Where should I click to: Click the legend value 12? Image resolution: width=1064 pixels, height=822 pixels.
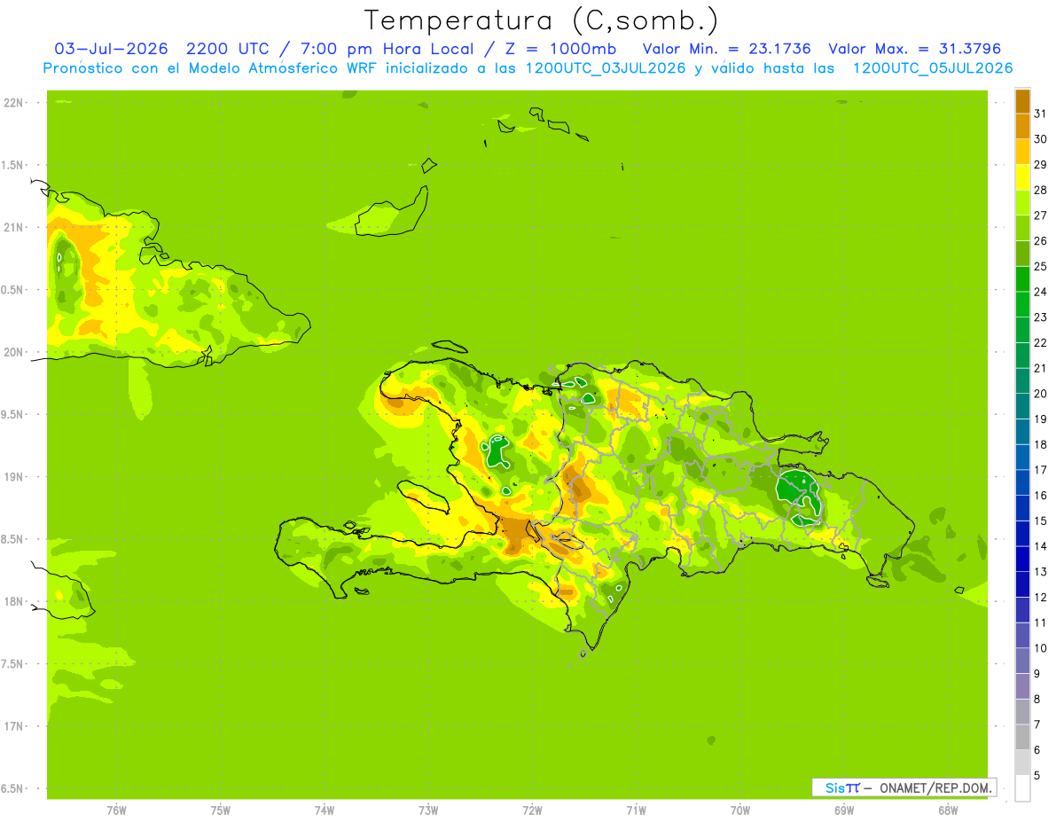point(1040,598)
